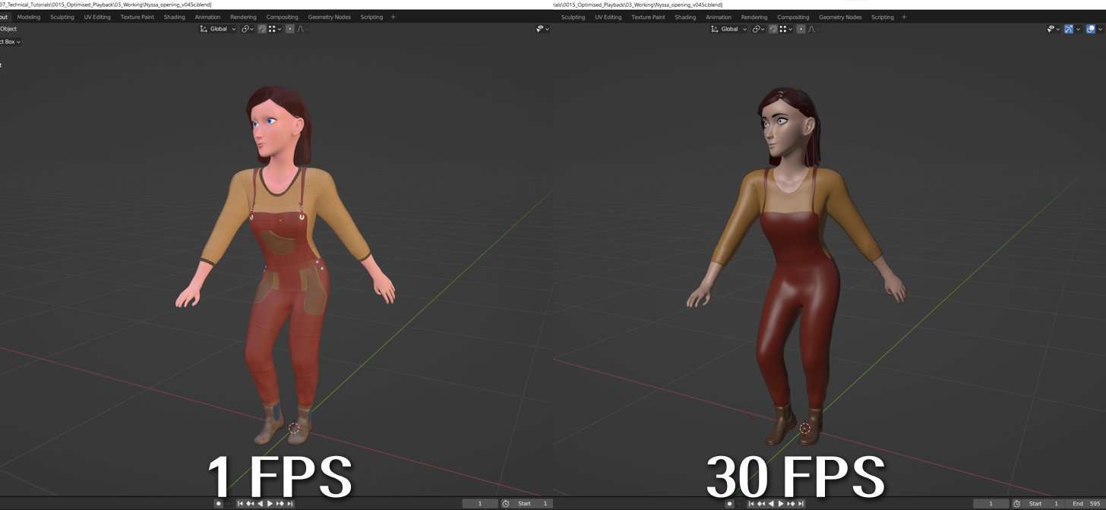Open Global transform orientation dropdown in right window
The width and height of the screenshot is (1106, 510).
point(729,29)
